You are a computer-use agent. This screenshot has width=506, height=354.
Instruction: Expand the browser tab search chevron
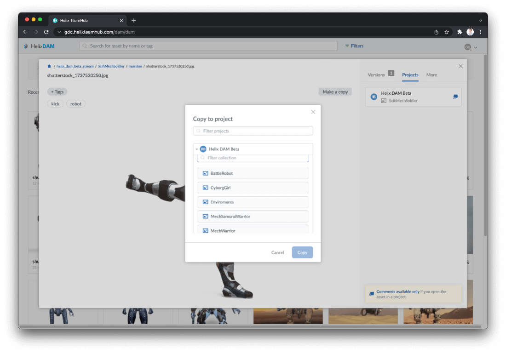click(481, 20)
